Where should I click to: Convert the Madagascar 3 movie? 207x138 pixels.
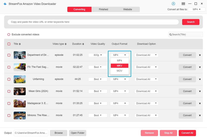pyautogui.click(x=187, y=103)
